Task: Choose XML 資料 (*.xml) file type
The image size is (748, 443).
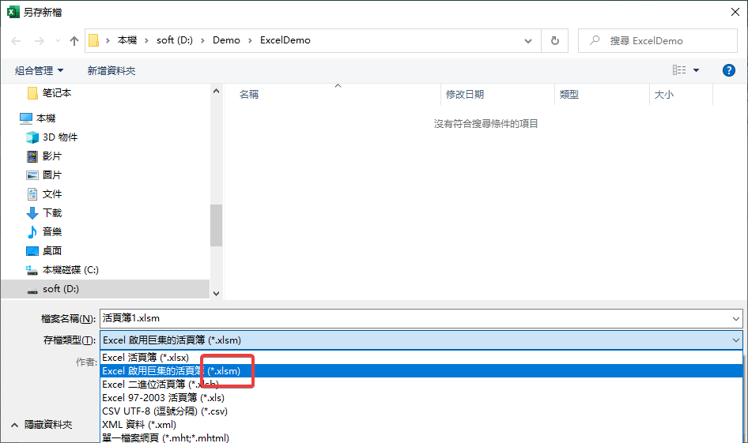Action: click(421, 424)
